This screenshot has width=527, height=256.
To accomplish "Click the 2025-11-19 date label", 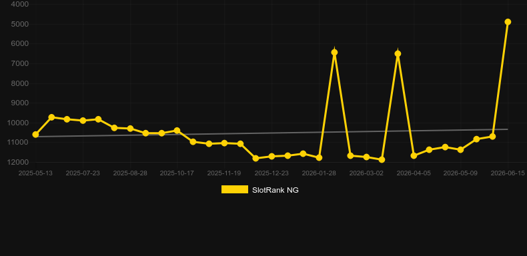I will [x=224, y=173].
